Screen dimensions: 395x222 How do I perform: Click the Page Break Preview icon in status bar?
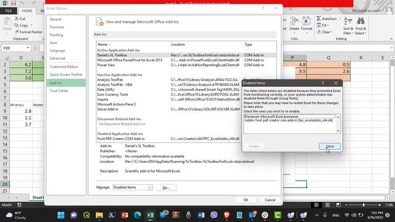(338, 205)
